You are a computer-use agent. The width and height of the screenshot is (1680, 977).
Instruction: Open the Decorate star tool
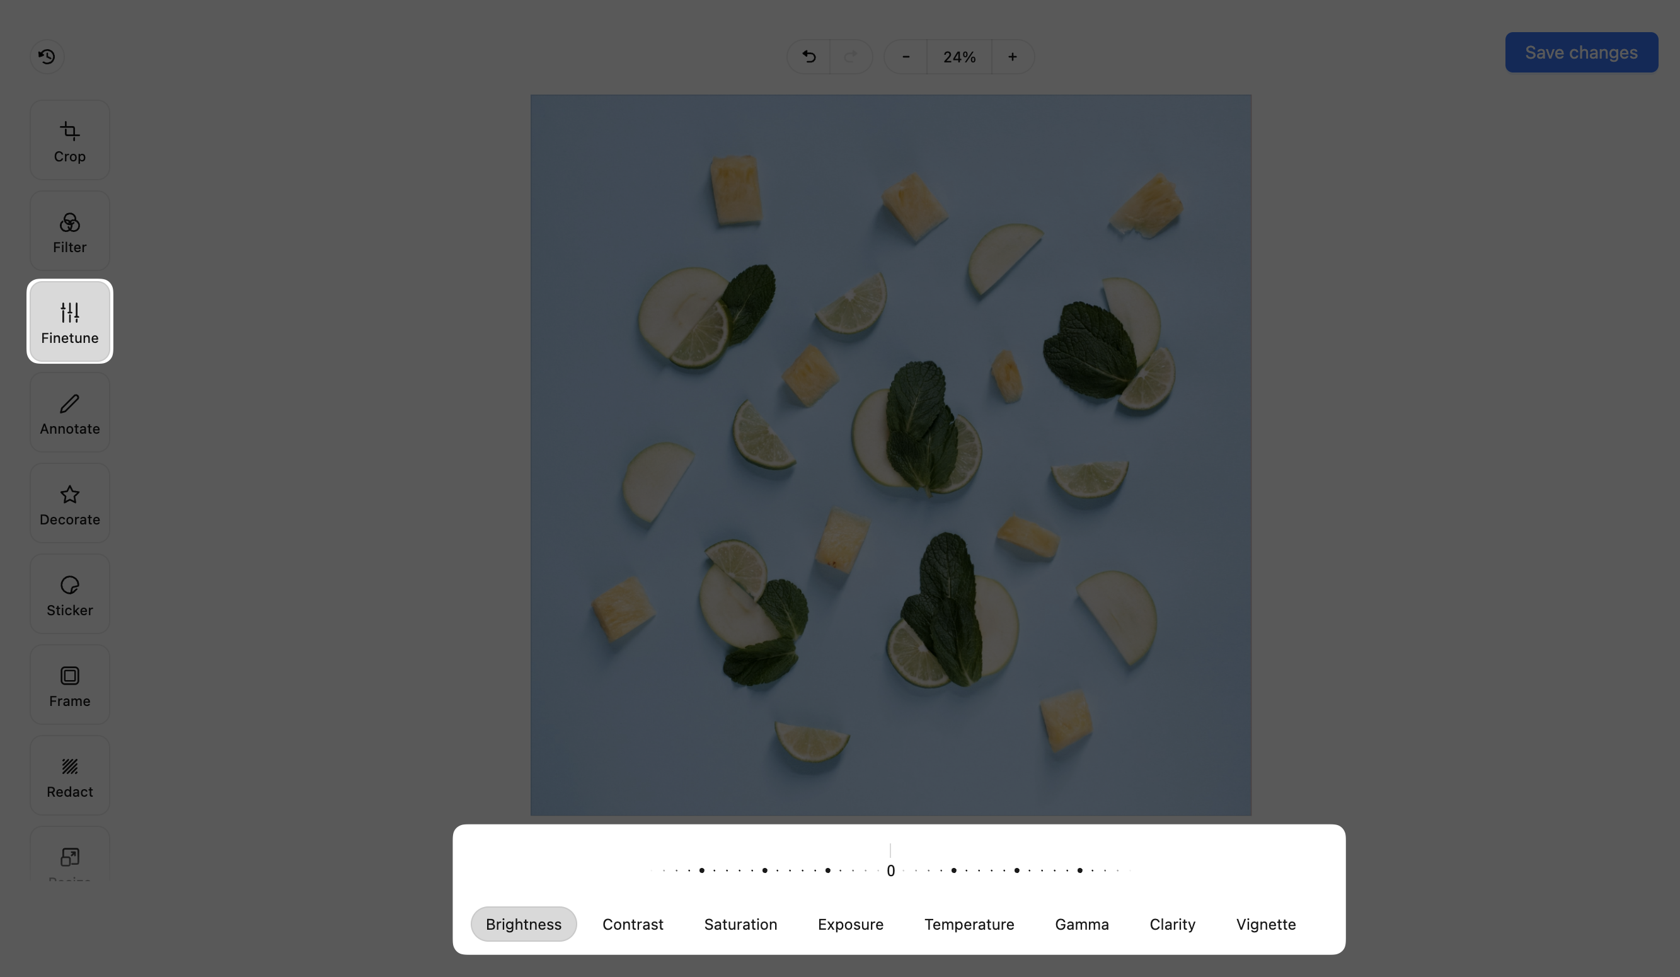(x=69, y=503)
